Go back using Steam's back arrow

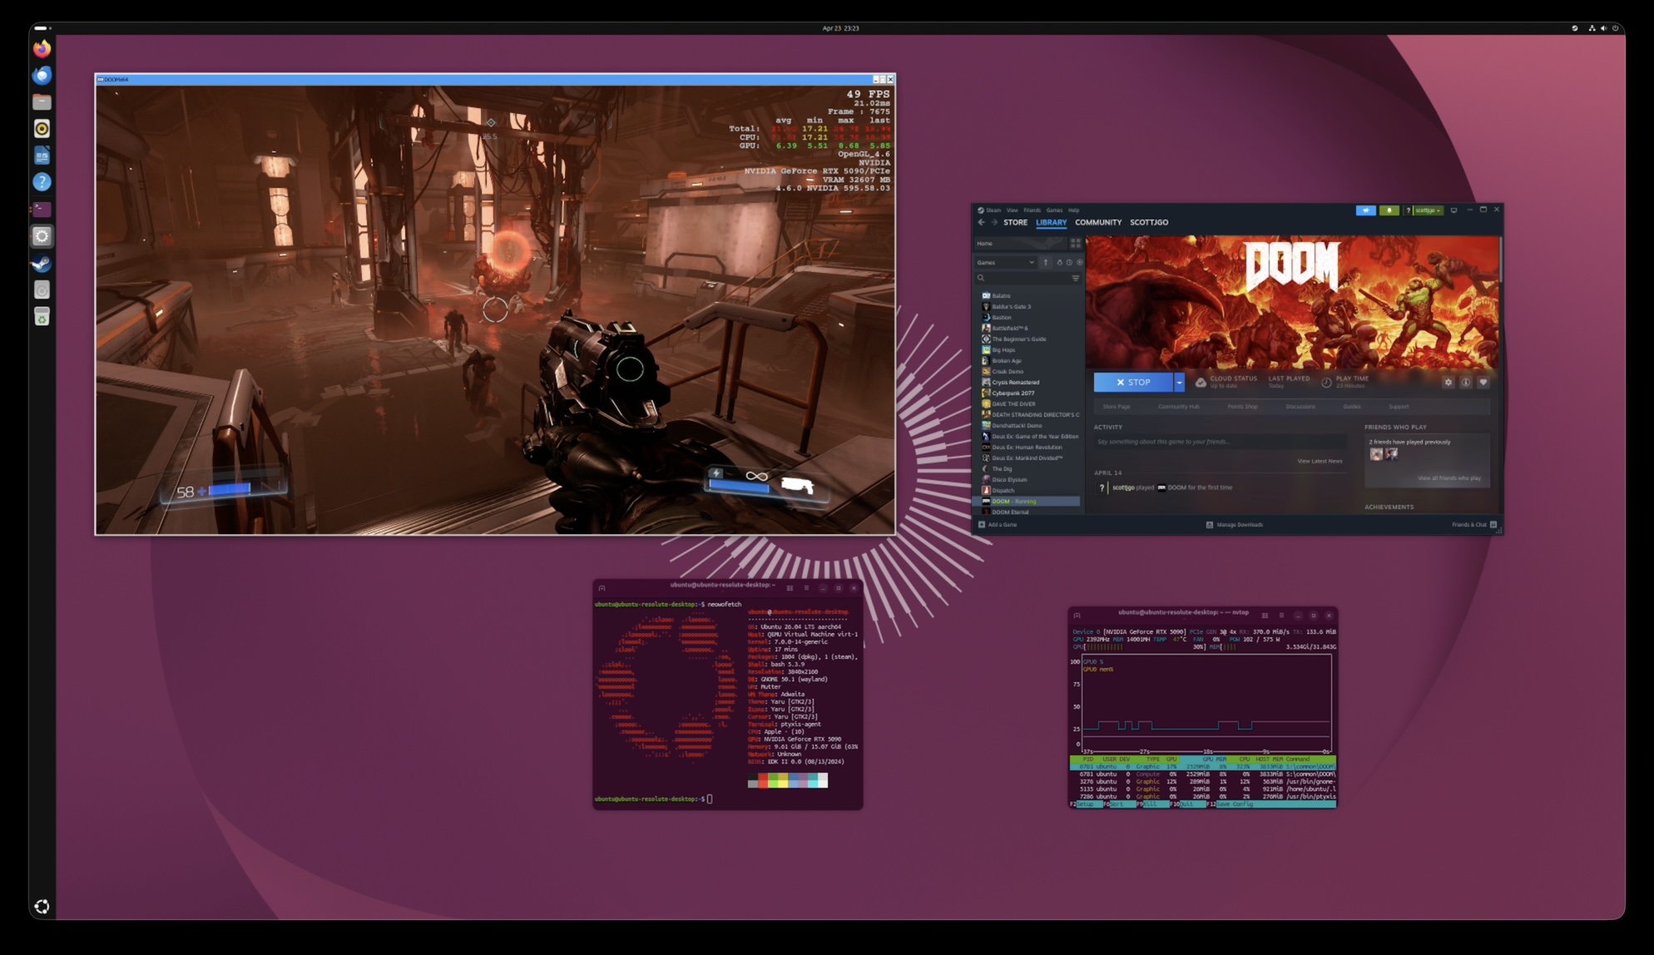coord(981,222)
